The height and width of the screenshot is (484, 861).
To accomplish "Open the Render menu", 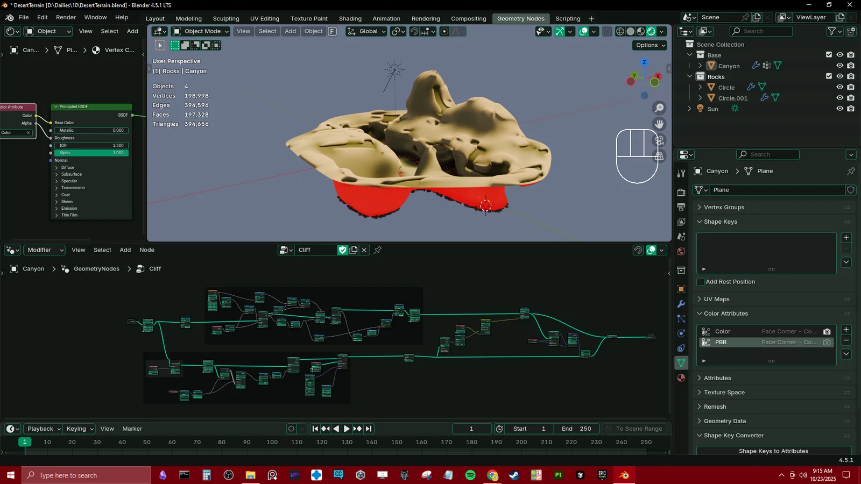I will 66,17.
